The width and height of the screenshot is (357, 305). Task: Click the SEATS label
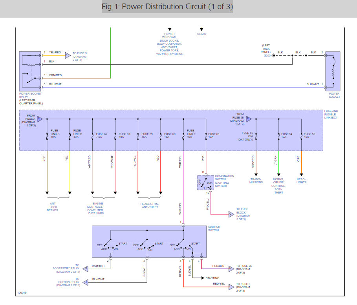pos(201,34)
